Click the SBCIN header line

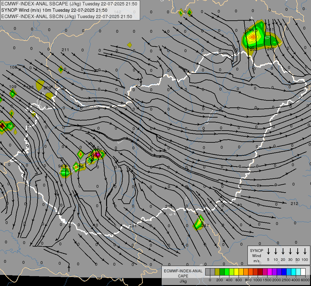(67, 17)
